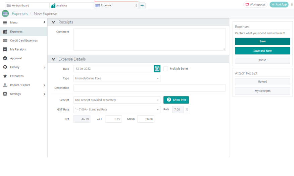This screenshot has height=176, width=294.
Task: Switch to the My Dashboard tab
Action: coord(27,6)
